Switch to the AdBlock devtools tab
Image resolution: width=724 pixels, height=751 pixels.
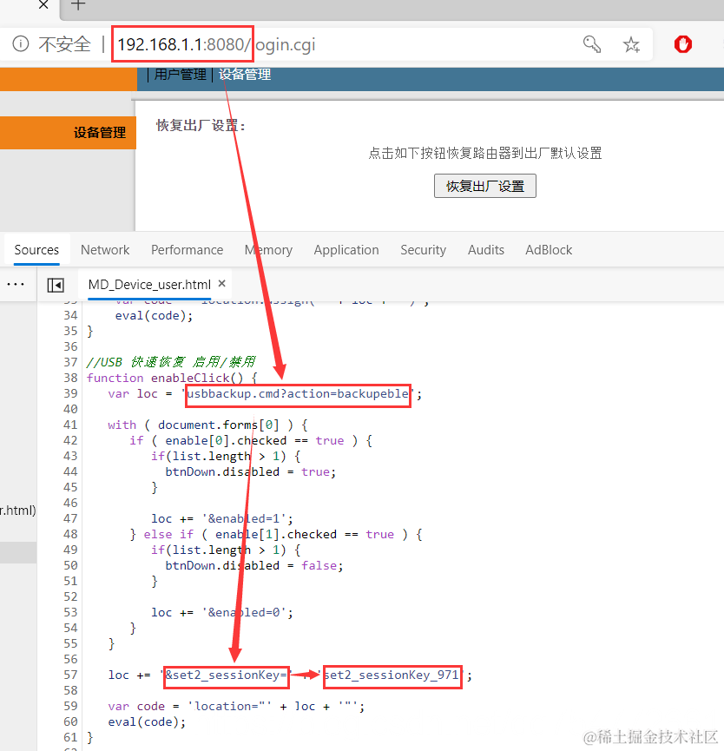(x=549, y=250)
